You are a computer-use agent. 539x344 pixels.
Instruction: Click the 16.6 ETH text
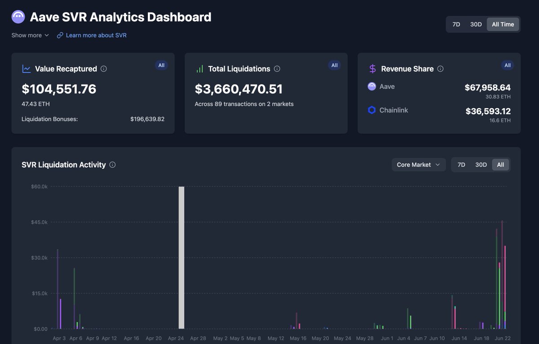tap(500, 120)
